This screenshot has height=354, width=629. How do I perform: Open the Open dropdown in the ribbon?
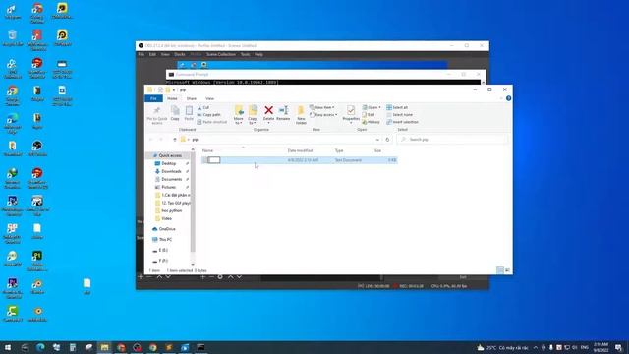(x=372, y=107)
